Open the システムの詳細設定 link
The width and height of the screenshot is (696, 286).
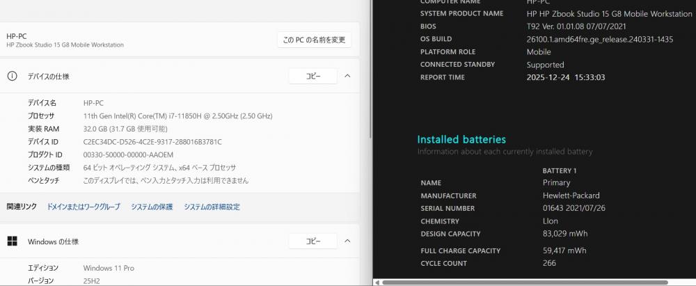212,207
